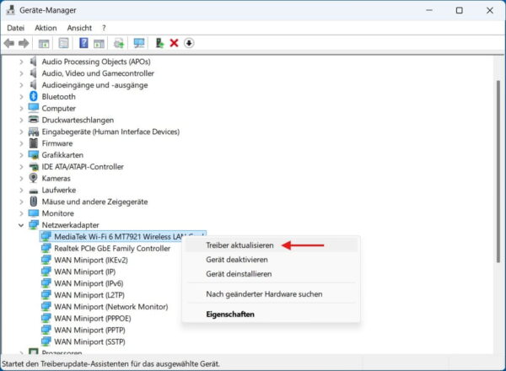The image size is (506, 371).
Task: Expand the Kameras node
Action: (x=21, y=178)
